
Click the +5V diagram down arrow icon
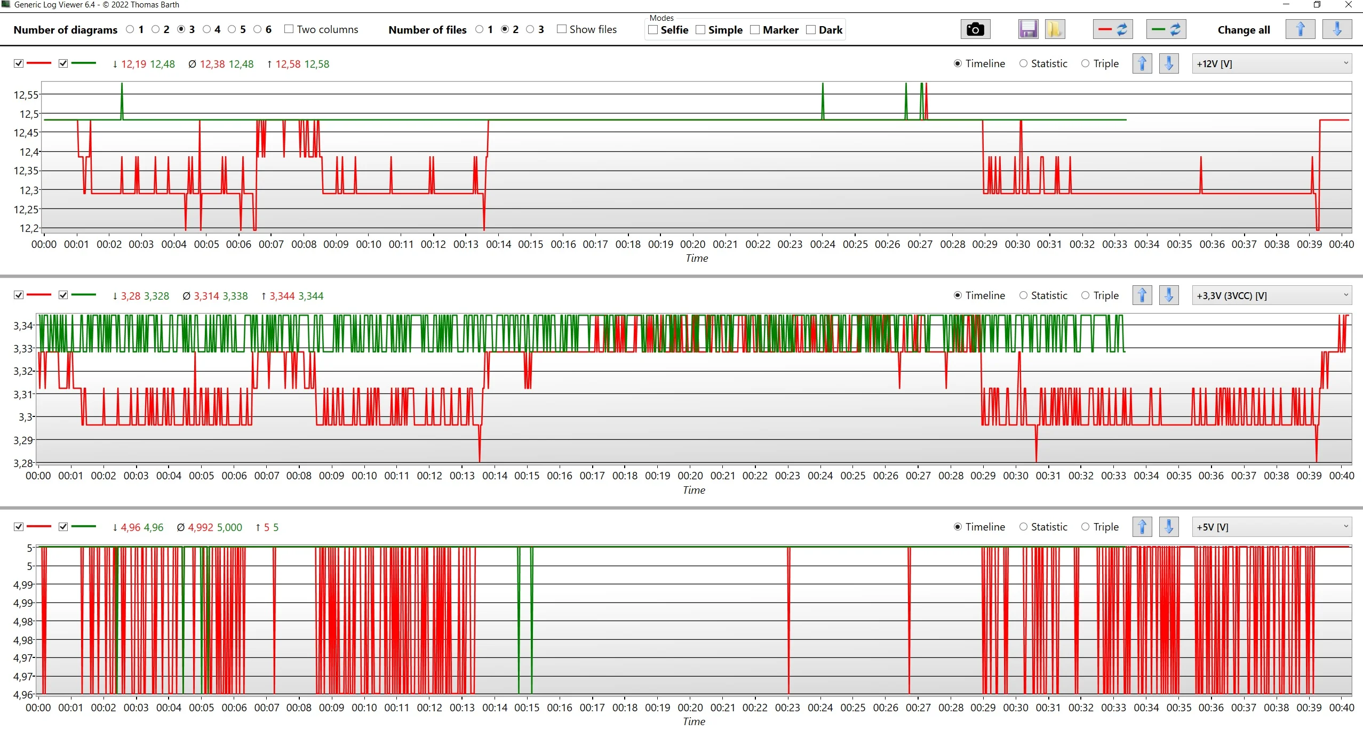tap(1169, 527)
